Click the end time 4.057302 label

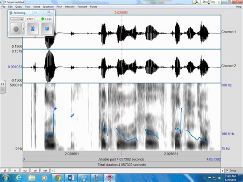pyautogui.click(x=214, y=159)
